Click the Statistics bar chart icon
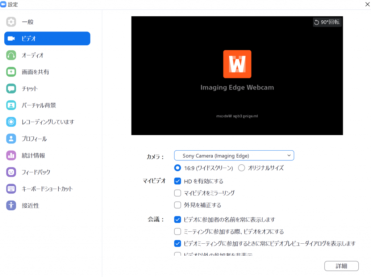 coord(11,155)
